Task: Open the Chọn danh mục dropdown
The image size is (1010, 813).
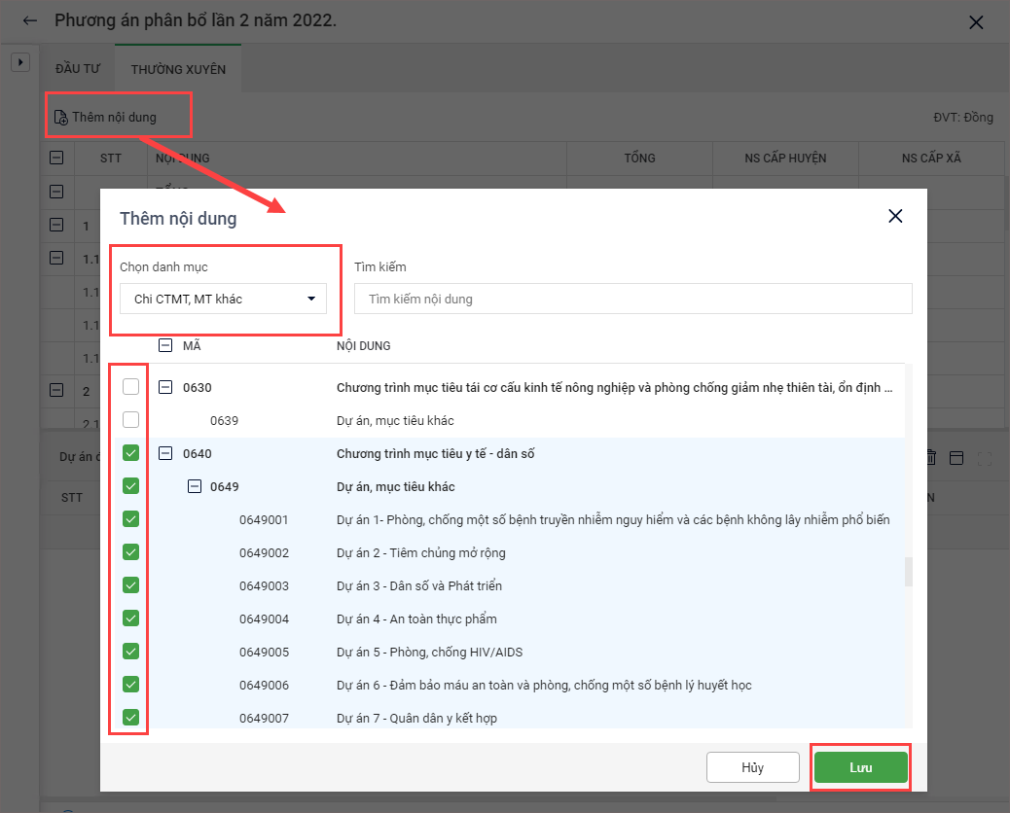Action: point(223,299)
